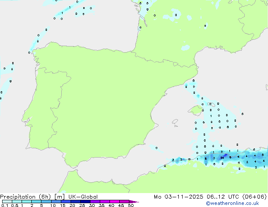Viewport: 268px width, 207px height.
Task: Select the 40–45 magenta legend swatch
Action: (x=115, y=202)
